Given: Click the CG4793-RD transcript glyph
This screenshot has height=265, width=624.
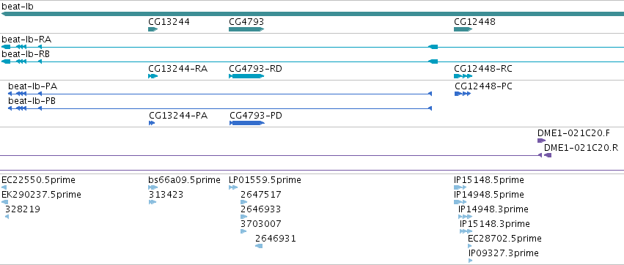Looking at the screenshot, I should pyautogui.click(x=246, y=76).
